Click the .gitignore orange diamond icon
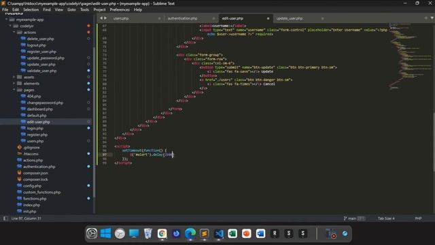 point(20,147)
